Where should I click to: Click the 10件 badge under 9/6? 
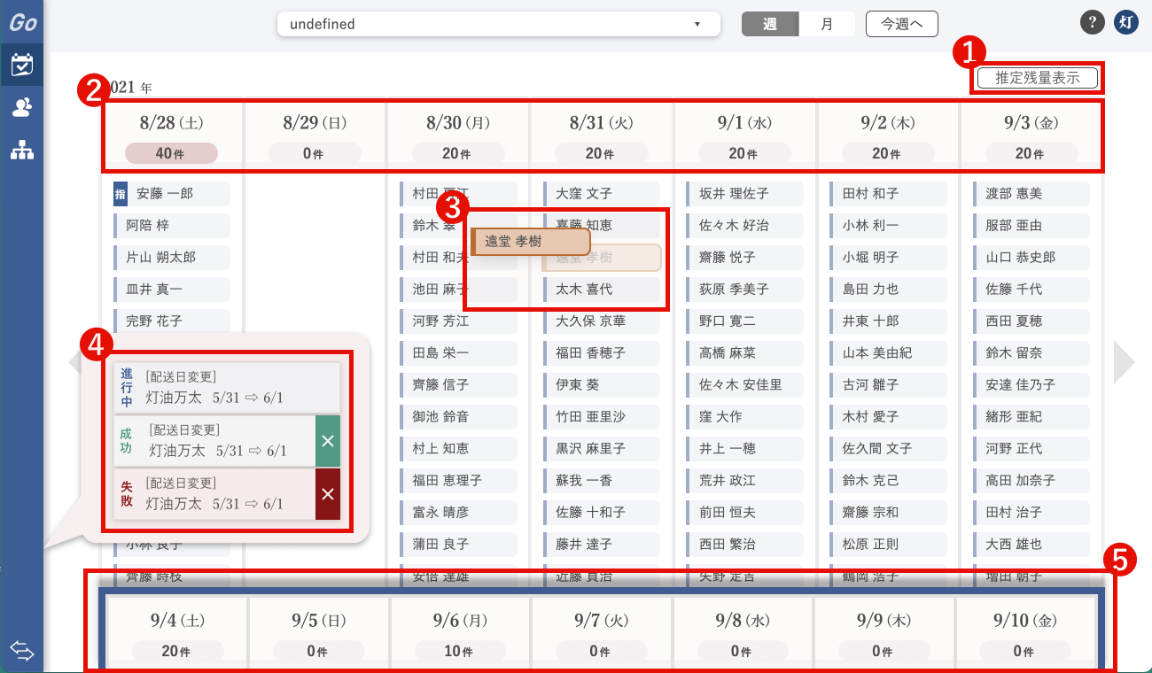pyautogui.click(x=458, y=651)
